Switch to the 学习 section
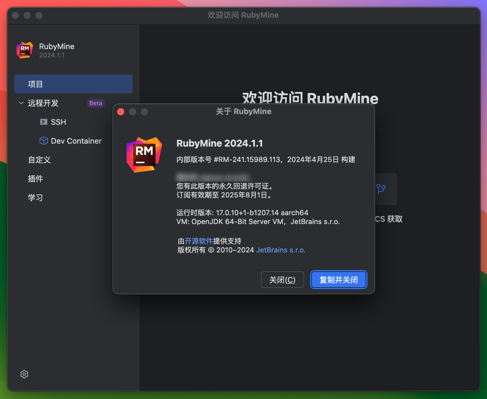Screen dimensions: 487x399 [x=35, y=197]
